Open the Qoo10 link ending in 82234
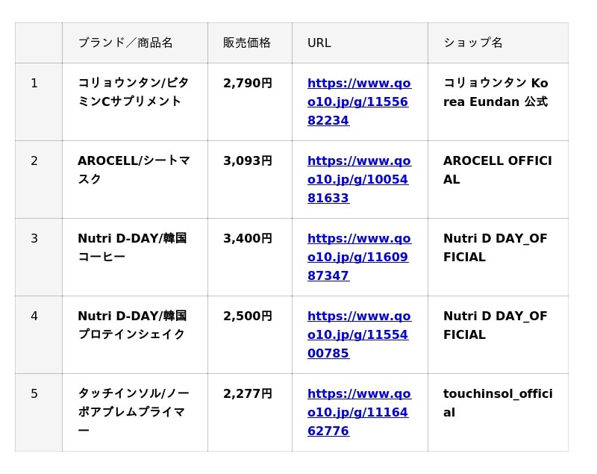Viewport: 597px width, 474px height. (x=358, y=102)
